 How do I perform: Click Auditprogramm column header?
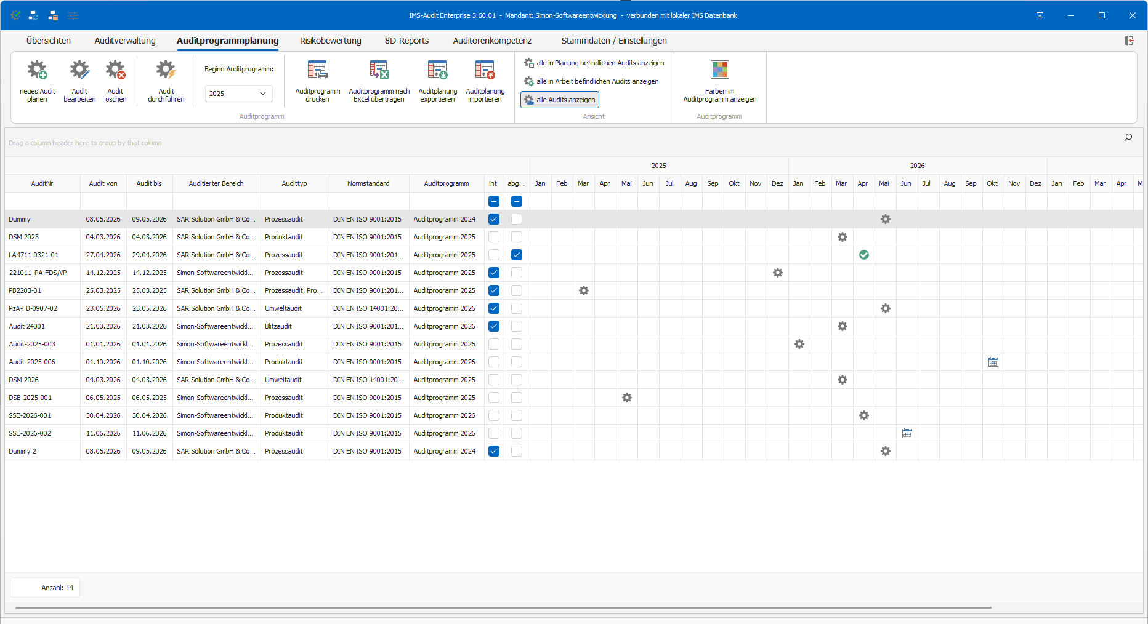(x=447, y=183)
